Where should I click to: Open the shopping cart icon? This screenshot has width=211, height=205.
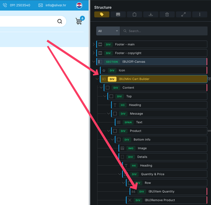point(79,21)
